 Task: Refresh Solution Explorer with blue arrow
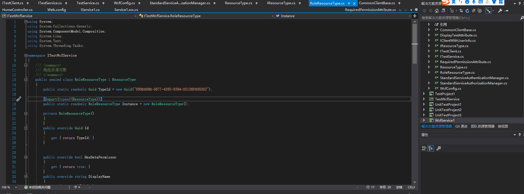(467, 11)
